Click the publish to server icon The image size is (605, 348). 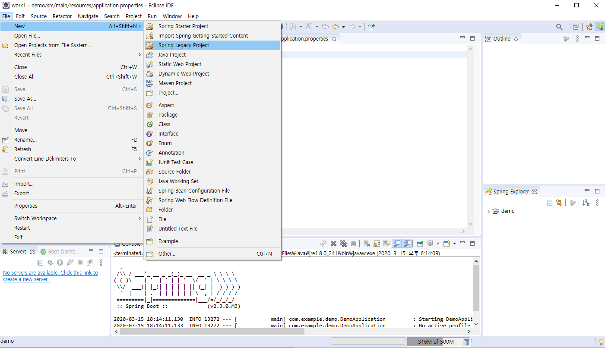90,263
